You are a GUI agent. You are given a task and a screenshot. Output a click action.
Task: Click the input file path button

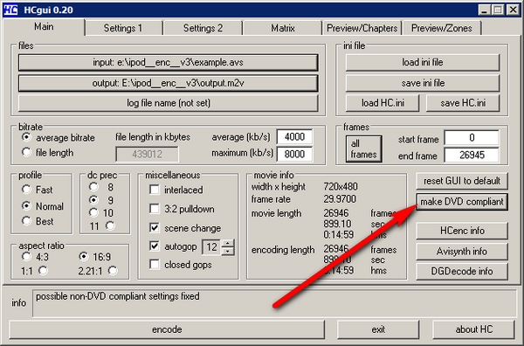[x=168, y=63]
